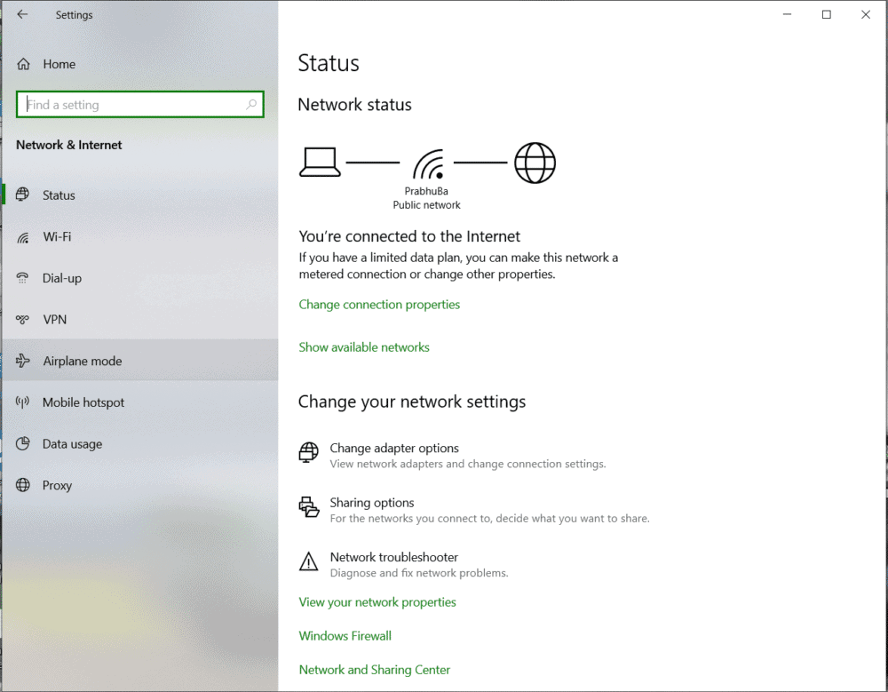Open Windows Firewall settings

click(345, 635)
